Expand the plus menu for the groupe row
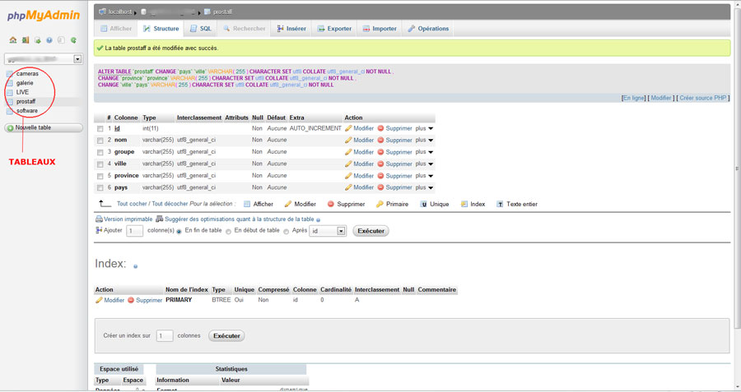This screenshot has height=392, width=741. (424, 152)
